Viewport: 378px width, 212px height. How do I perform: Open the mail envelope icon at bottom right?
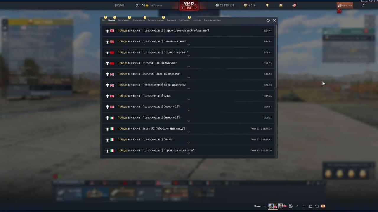(x=323, y=206)
